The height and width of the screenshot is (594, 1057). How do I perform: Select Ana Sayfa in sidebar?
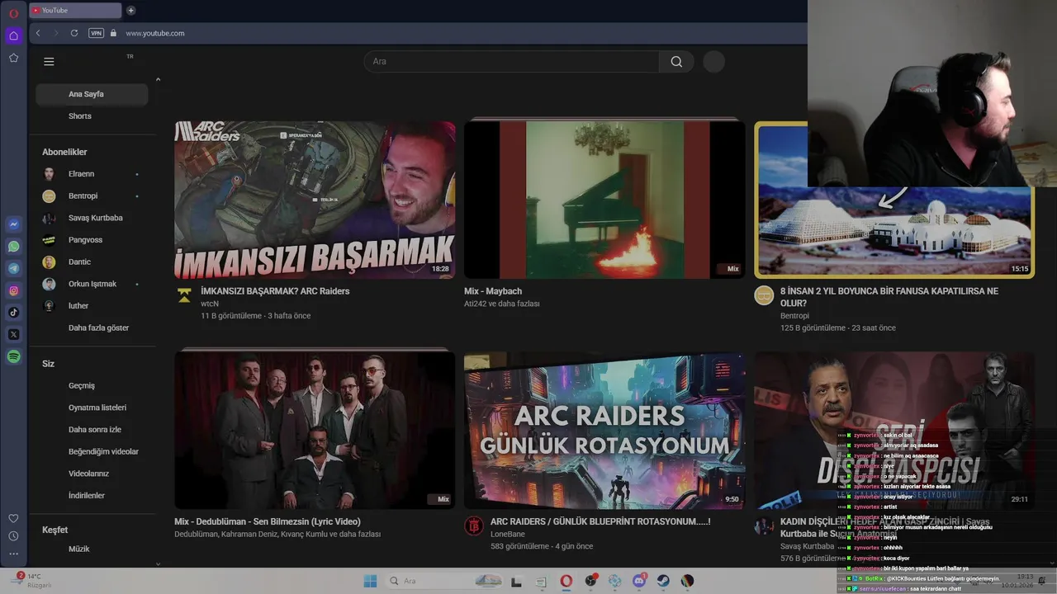92,94
